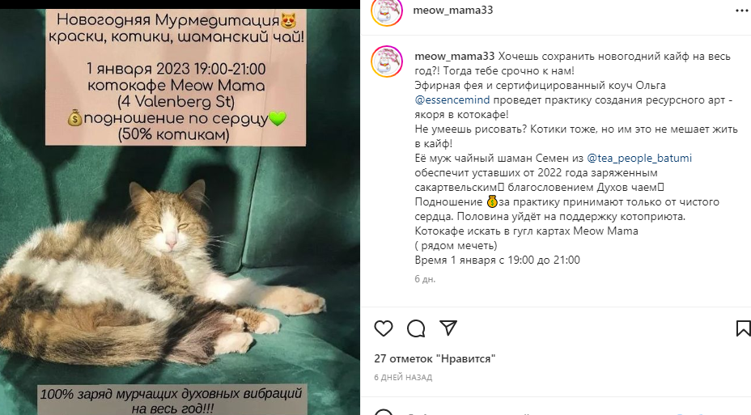View the 27 likes list
Viewport: 751px width, 415px height.
pyautogui.click(x=435, y=358)
